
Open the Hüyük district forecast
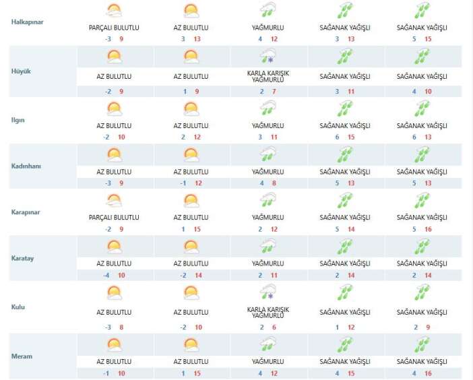(22, 71)
